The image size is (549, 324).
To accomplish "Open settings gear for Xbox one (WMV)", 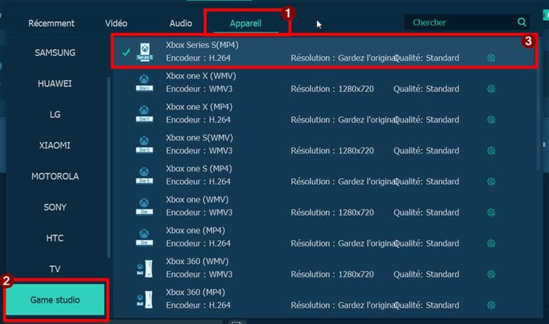I will pyautogui.click(x=491, y=212).
